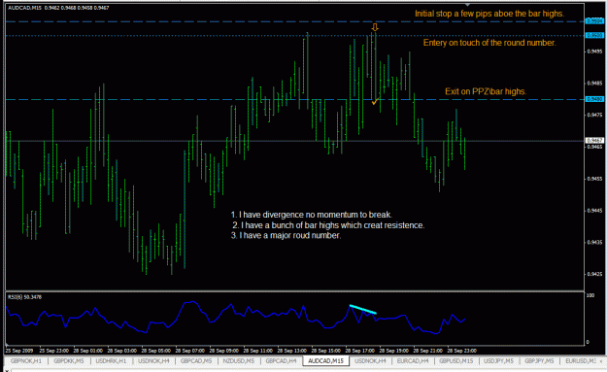Viewport: 607px width, 372px height.
Task: Select the USDHRK,H1 chart tab
Action: coord(111,360)
